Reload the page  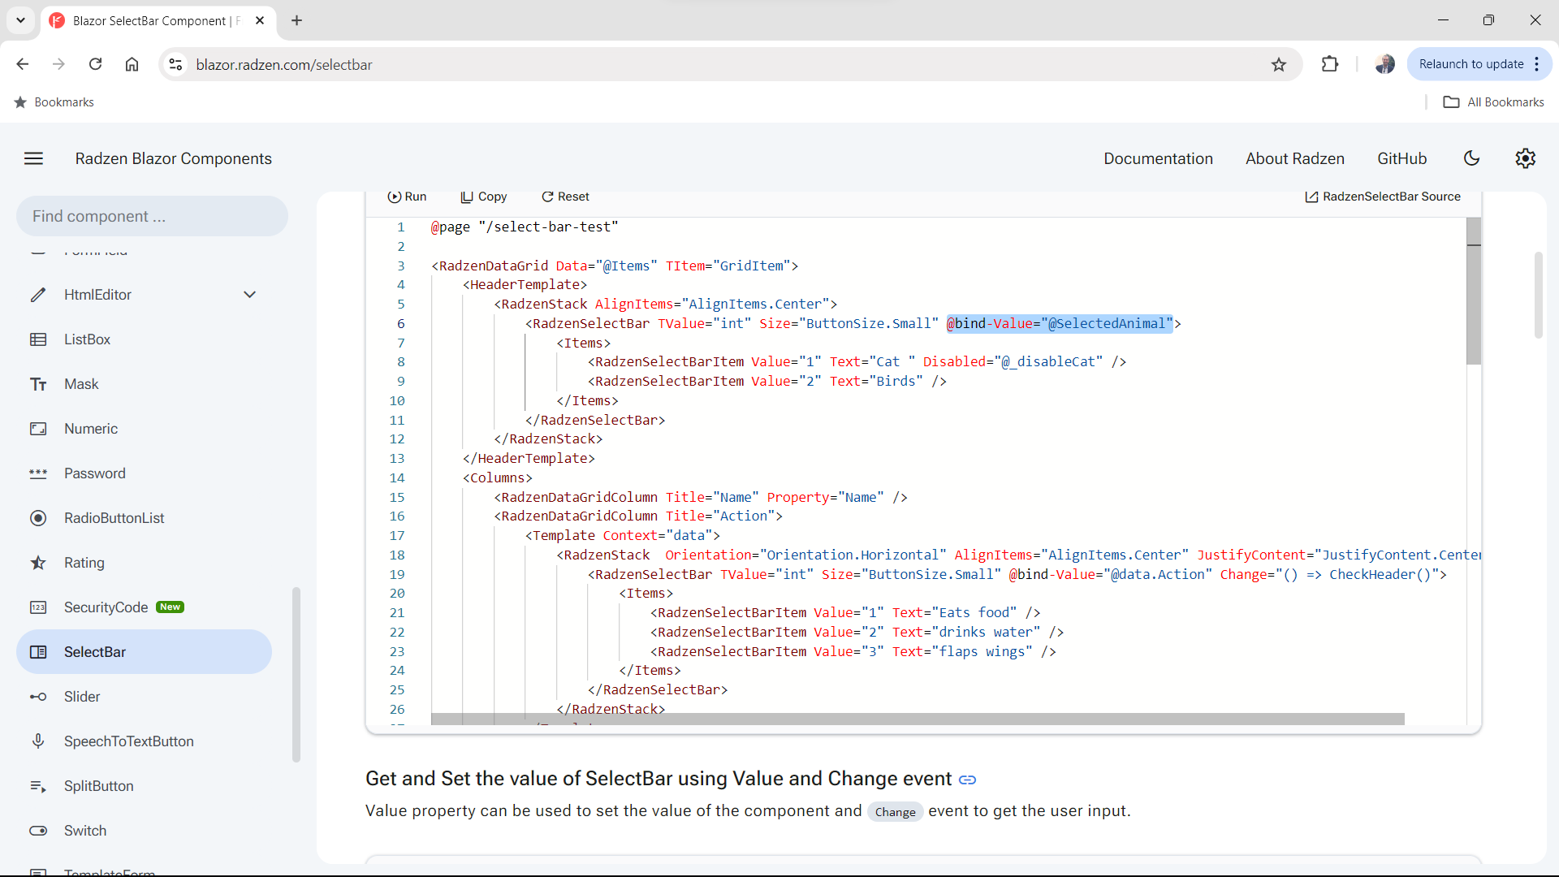coord(95,64)
